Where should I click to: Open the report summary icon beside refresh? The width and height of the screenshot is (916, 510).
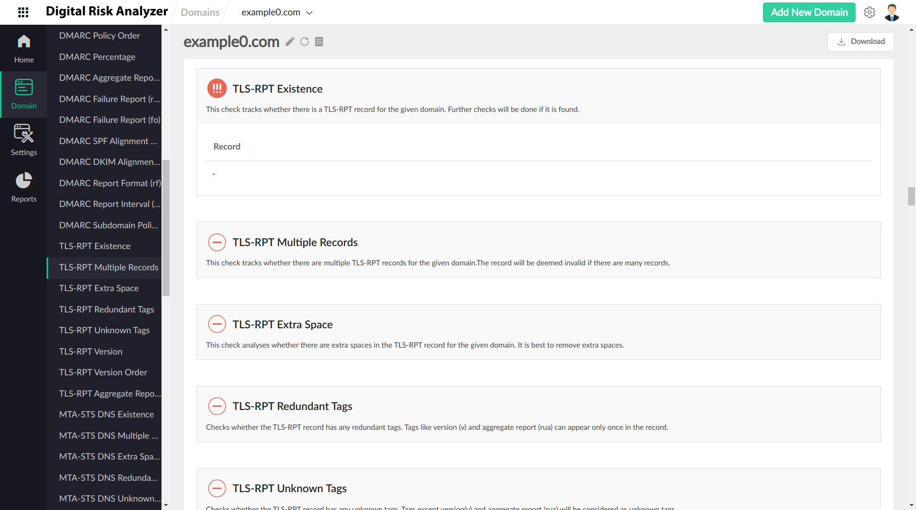click(319, 42)
